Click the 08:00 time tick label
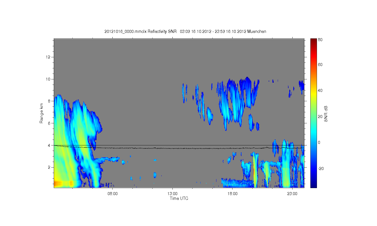The height and width of the screenshot is (226, 377). [x=112, y=194]
